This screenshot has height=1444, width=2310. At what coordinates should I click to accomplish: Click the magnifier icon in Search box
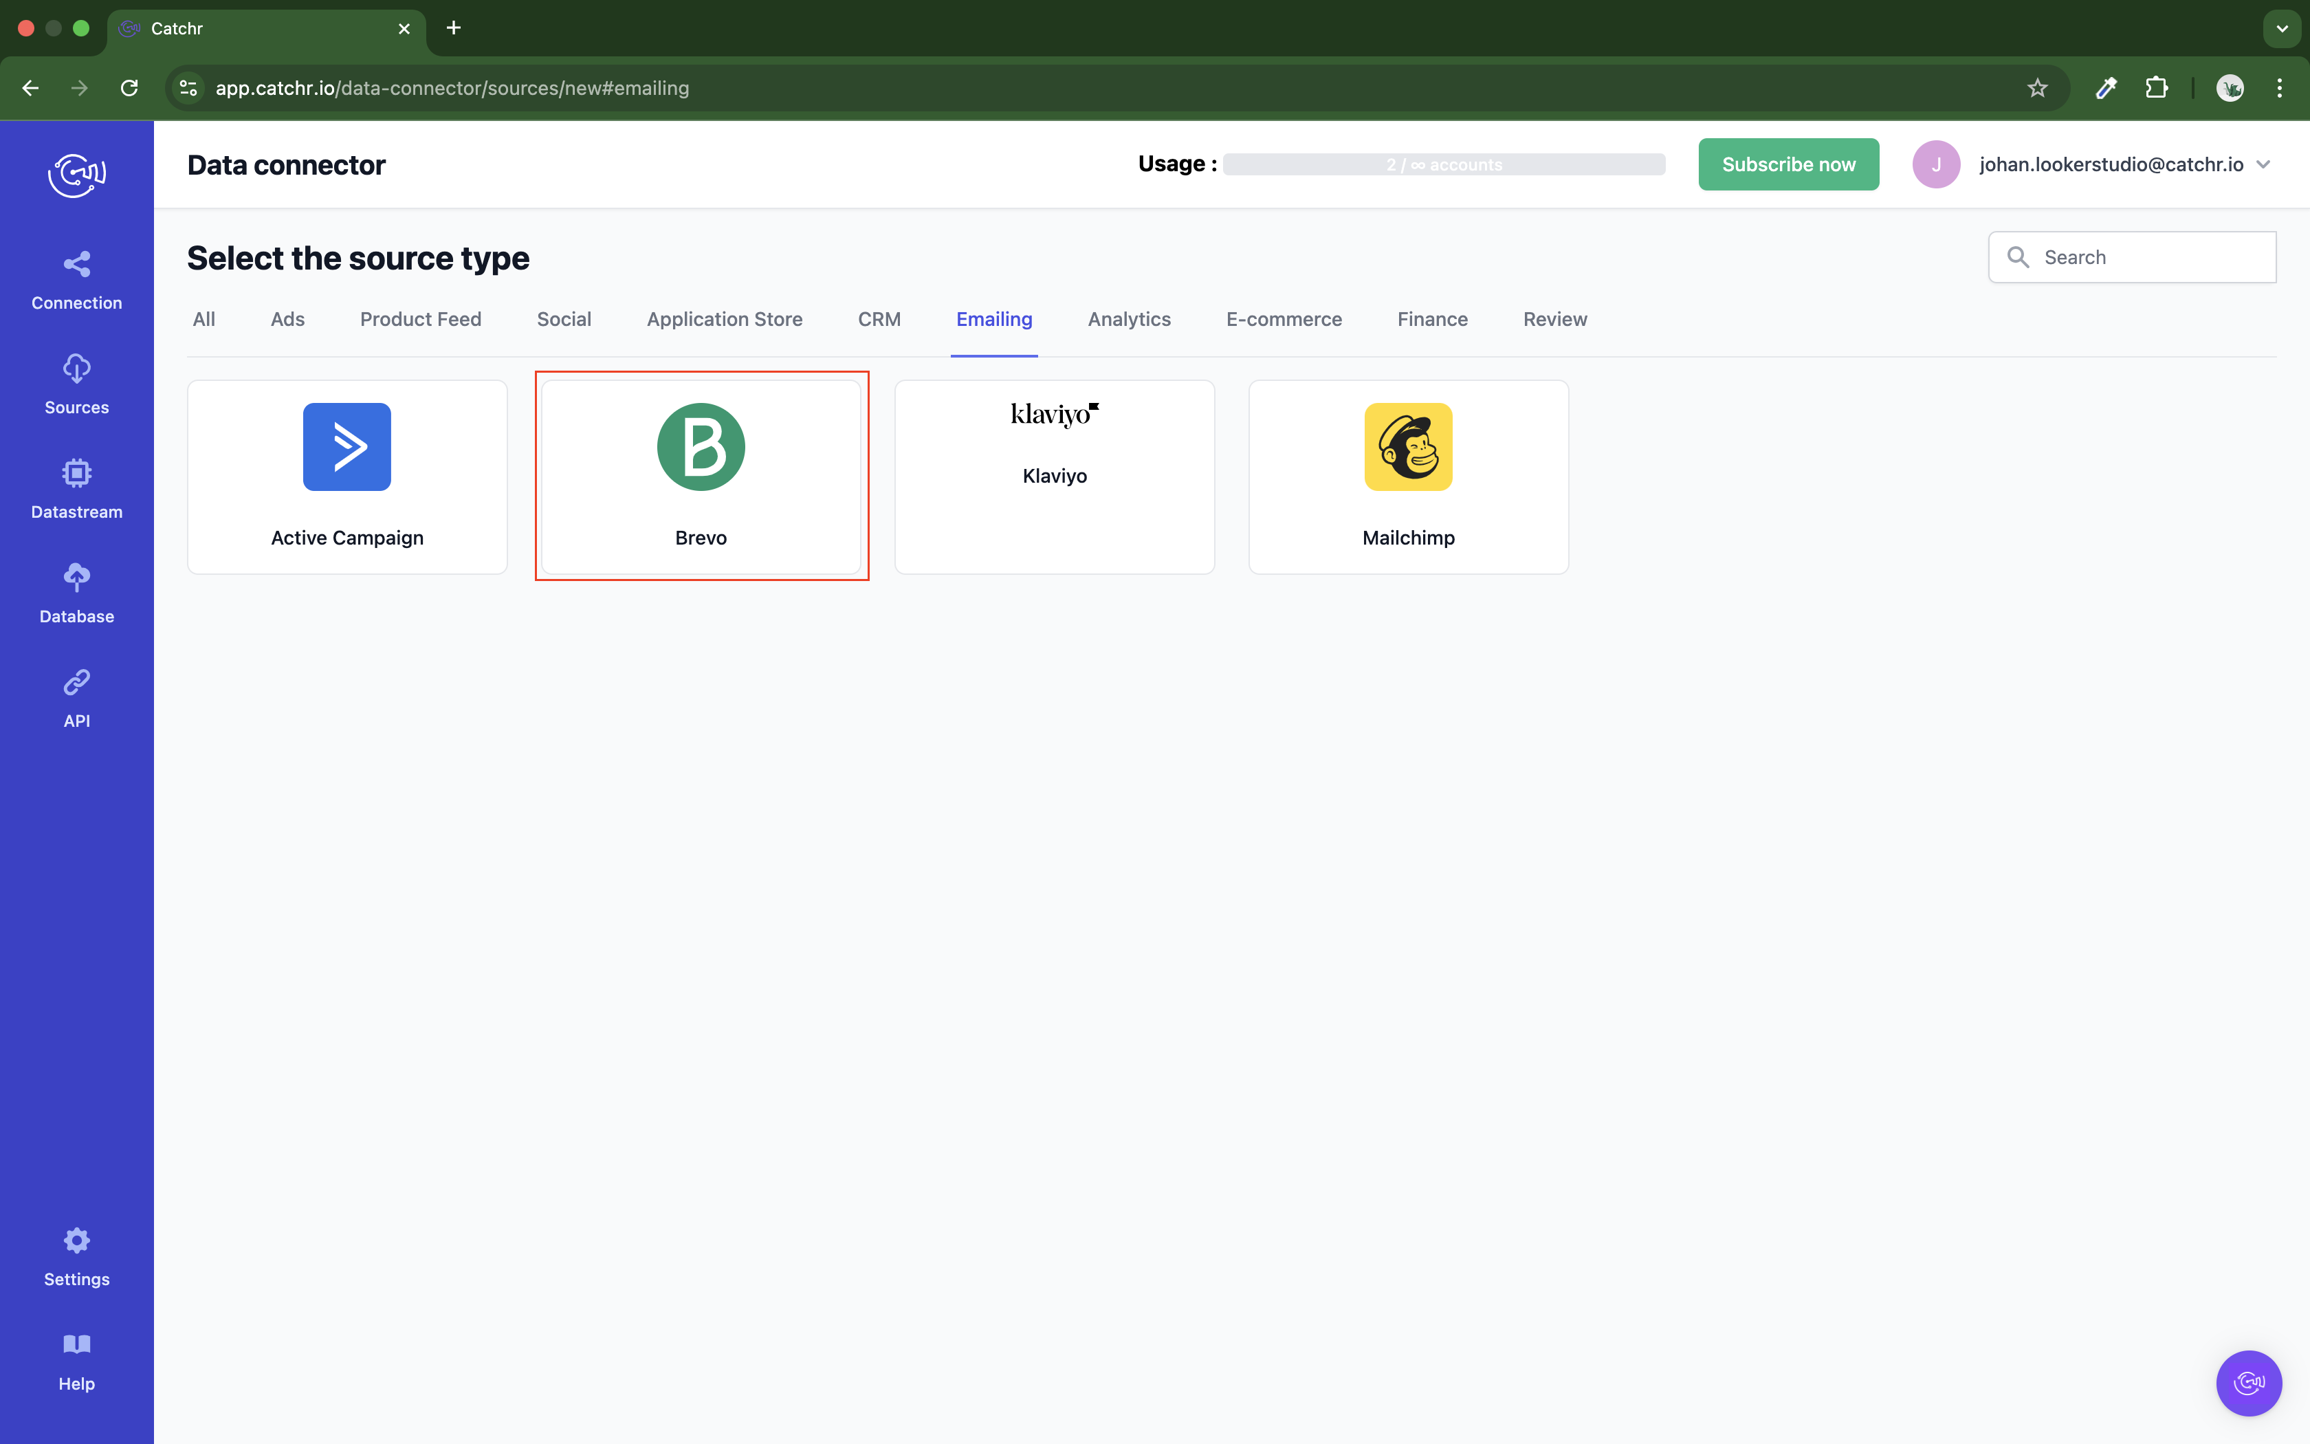tap(2018, 257)
